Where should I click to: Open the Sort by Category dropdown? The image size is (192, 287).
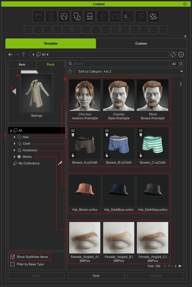[x=129, y=72]
